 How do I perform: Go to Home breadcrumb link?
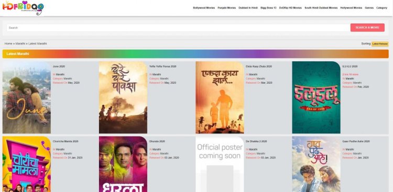(8, 43)
